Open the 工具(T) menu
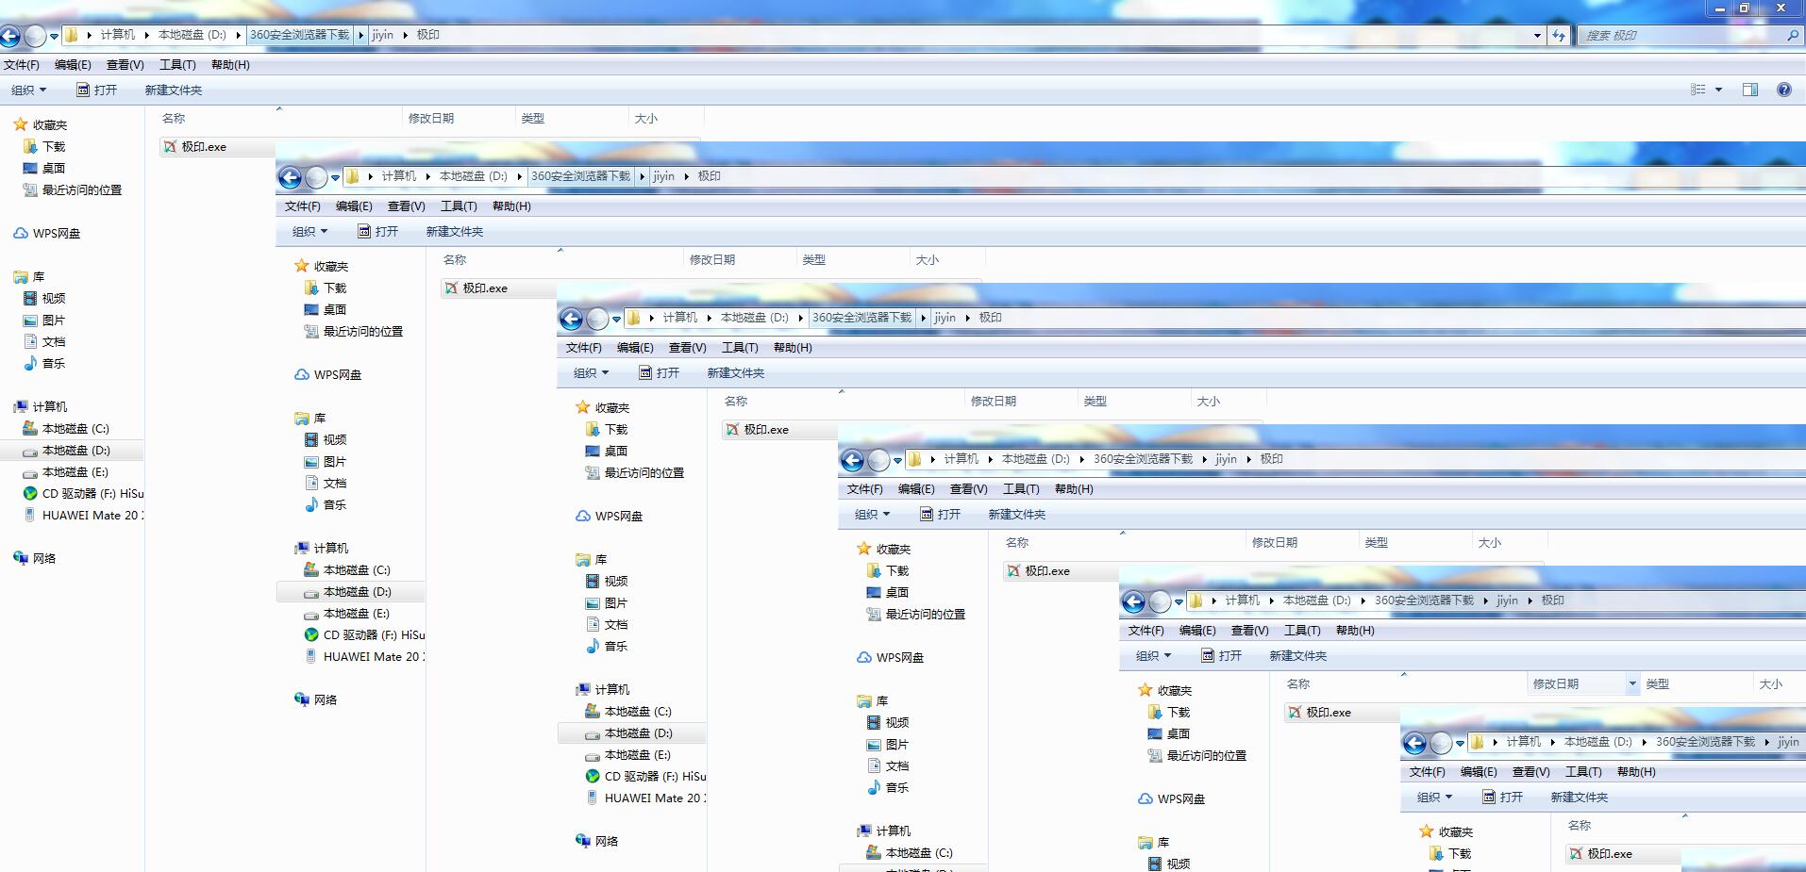The width and height of the screenshot is (1806, 872). (176, 64)
